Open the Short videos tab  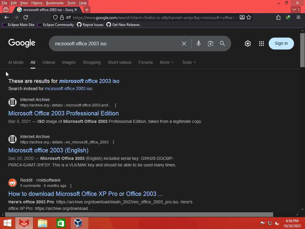(x=119, y=62)
